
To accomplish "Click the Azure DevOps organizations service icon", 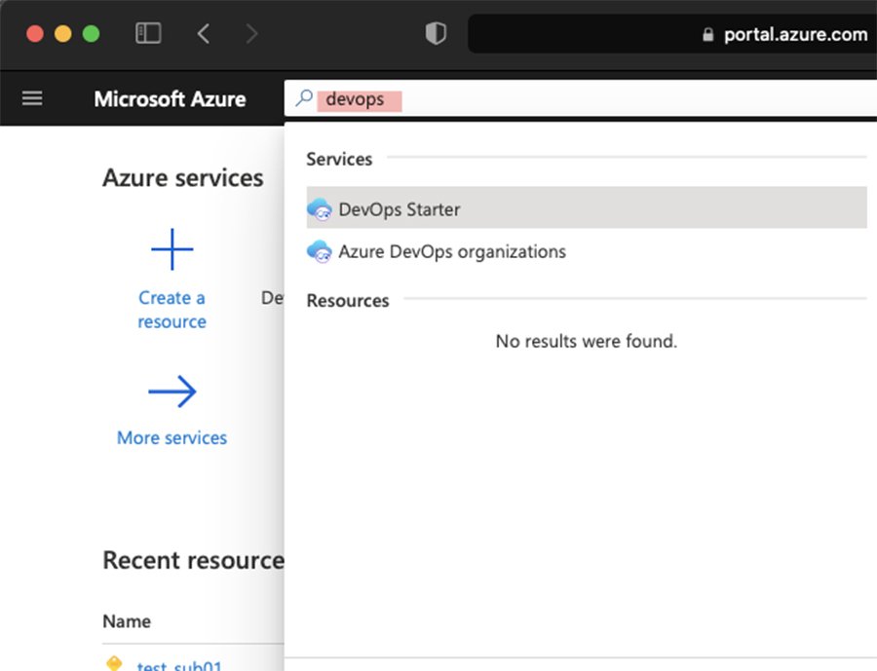I will (321, 251).
